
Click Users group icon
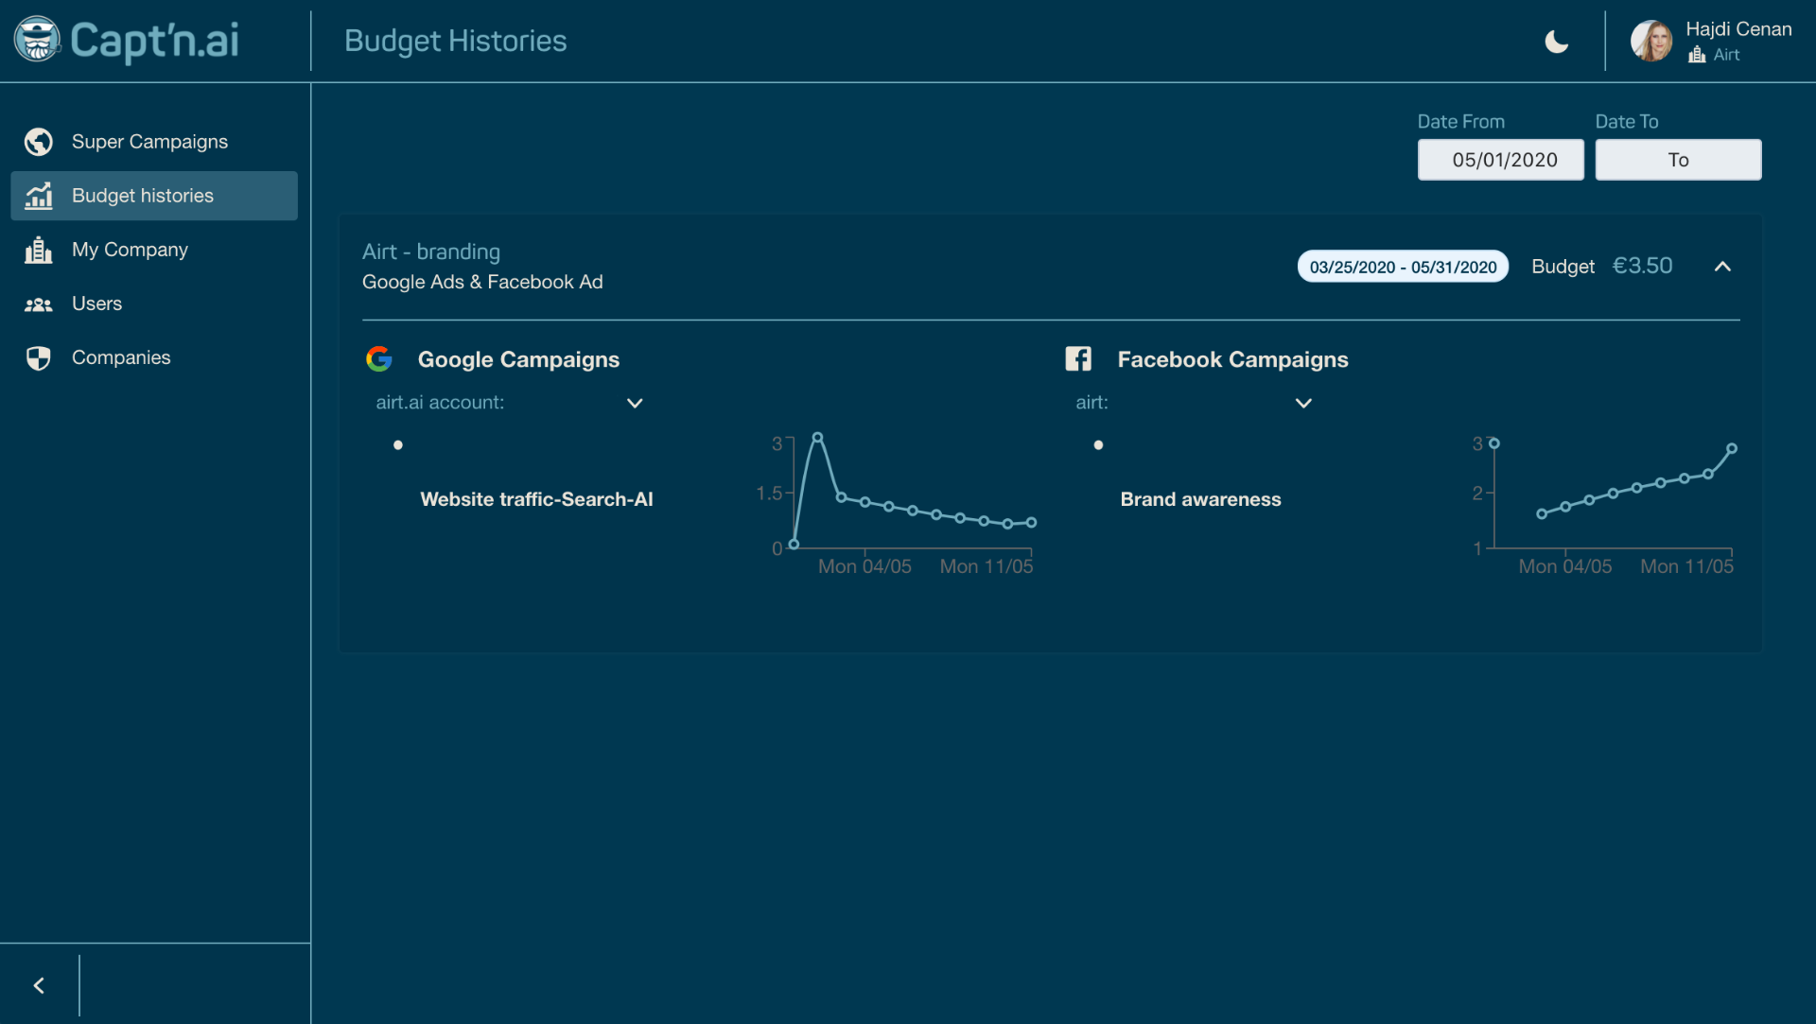(x=39, y=304)
